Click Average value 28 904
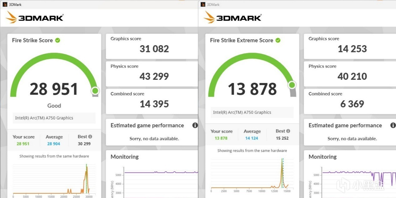This screenshot has width=396, height=198. [x=54, y=144]
